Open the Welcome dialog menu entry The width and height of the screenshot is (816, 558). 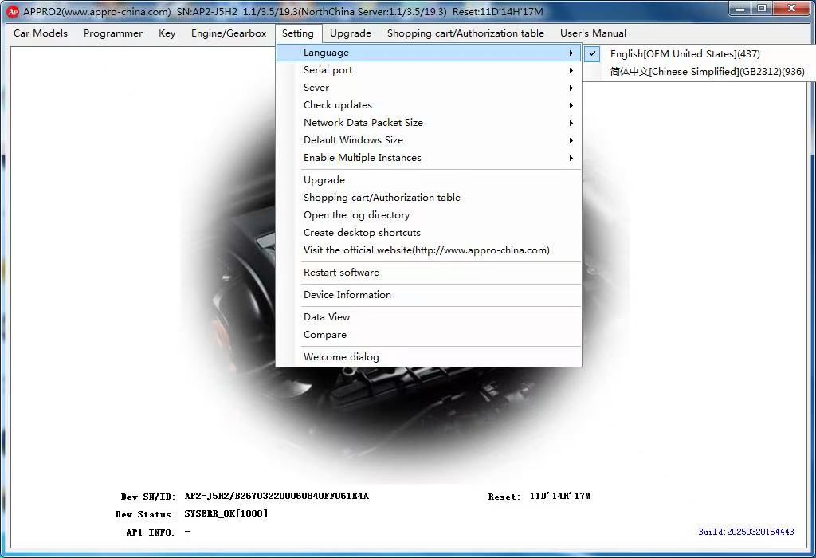(x=341, y=357)
